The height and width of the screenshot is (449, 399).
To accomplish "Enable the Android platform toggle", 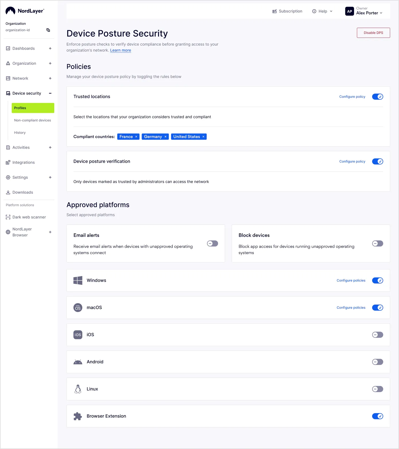I will [x=378, y=362].
